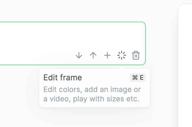The height and width of the screenshot is (127, 192).
Task: Click the 'Edit frame' tooltip title
Action: coord(62,77)
